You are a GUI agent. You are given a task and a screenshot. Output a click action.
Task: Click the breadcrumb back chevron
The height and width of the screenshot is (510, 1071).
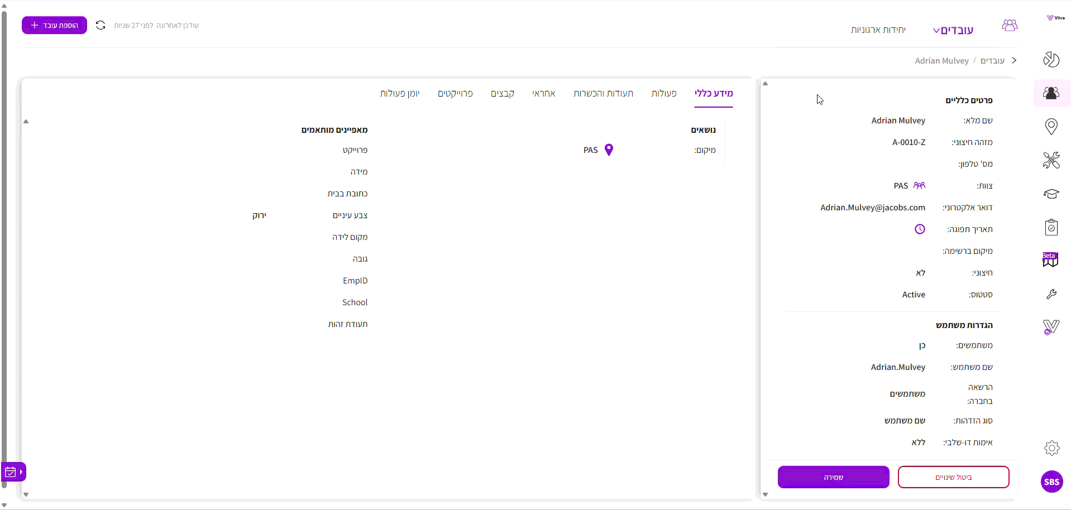click(1014, 60)
